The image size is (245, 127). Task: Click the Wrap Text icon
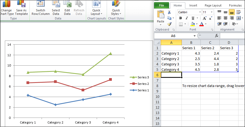coord(239,12)
